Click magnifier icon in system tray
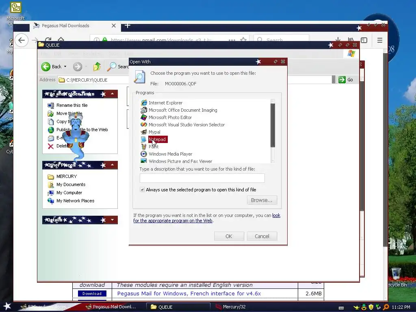The width and height of the screenshot is (416, 312). [x=386, y=307]
